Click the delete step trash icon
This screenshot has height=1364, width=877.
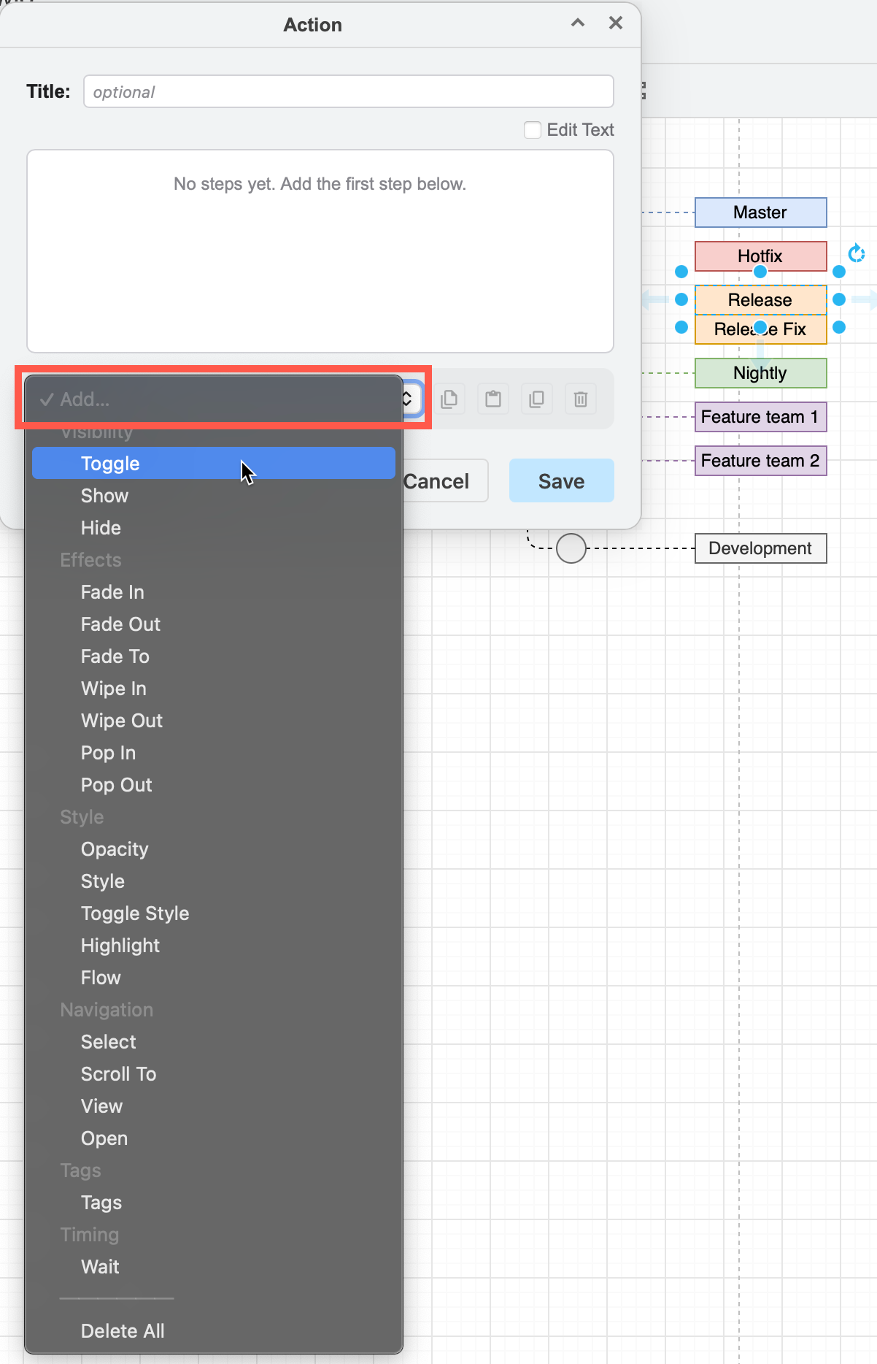tap(581, 399)
